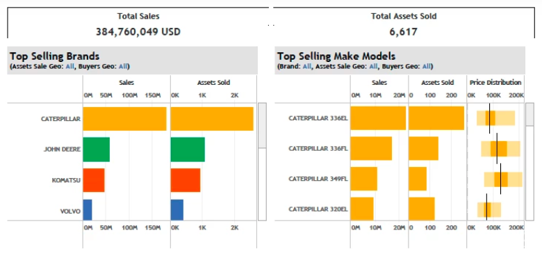The image size is (542, 258).
Task: Click the Total Sales value card
Action: 138,23
